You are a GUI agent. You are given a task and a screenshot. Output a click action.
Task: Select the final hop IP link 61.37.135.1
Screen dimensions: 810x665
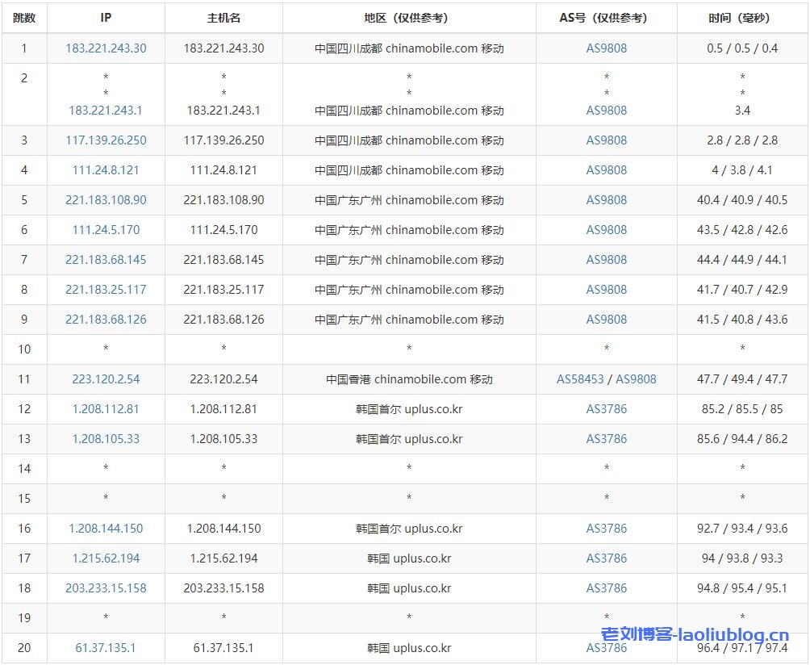(106, 648)
